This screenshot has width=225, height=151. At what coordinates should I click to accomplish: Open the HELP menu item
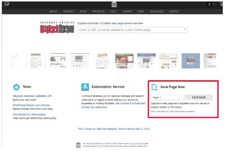[113, 11]
